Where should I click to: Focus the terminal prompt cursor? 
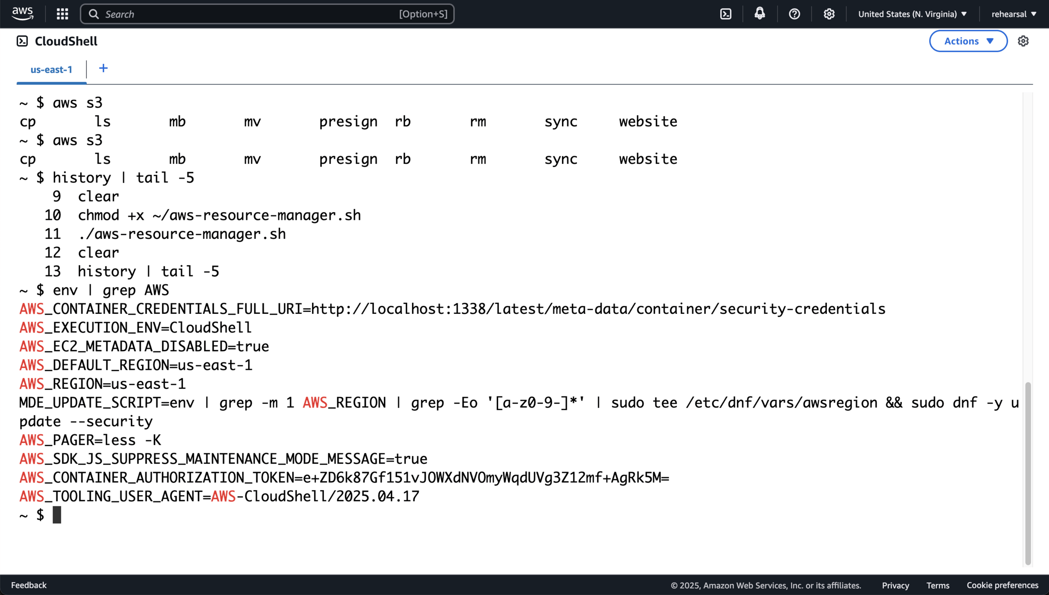click(57, 515)
